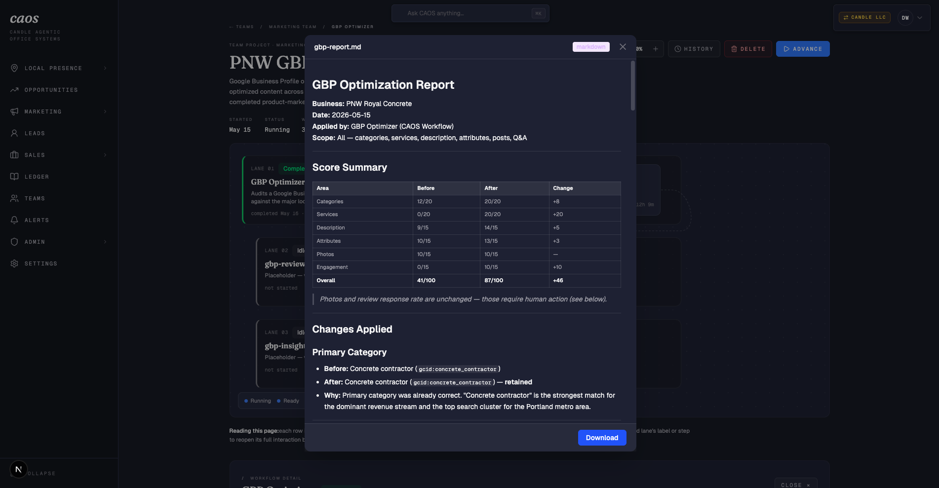Click the Advance button
The image size is (939, 488).
coord(803,49)
